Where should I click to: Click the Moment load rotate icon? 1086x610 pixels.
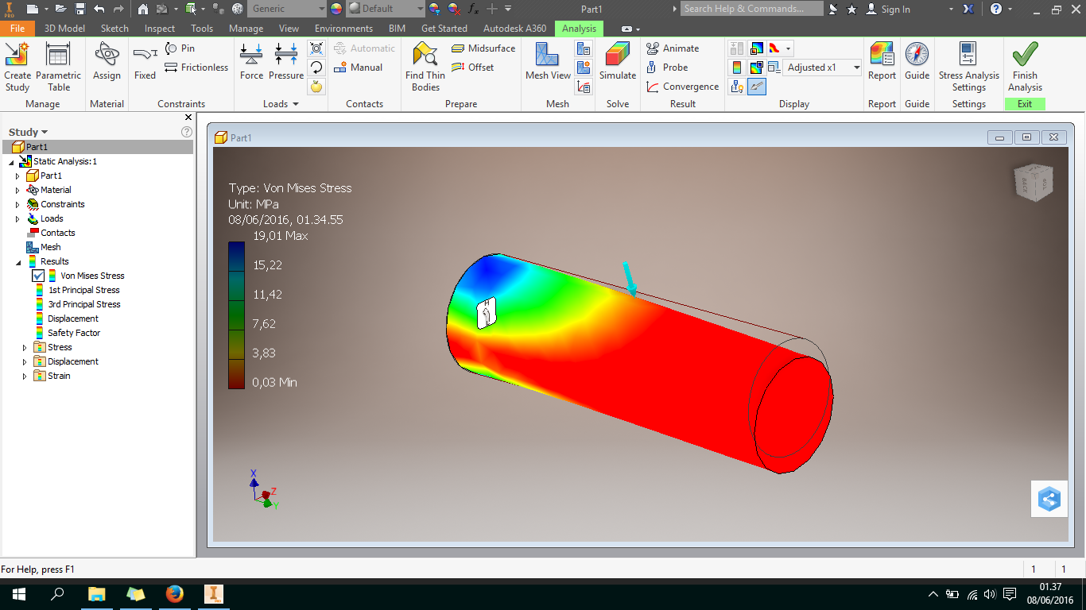click(316, 68)
